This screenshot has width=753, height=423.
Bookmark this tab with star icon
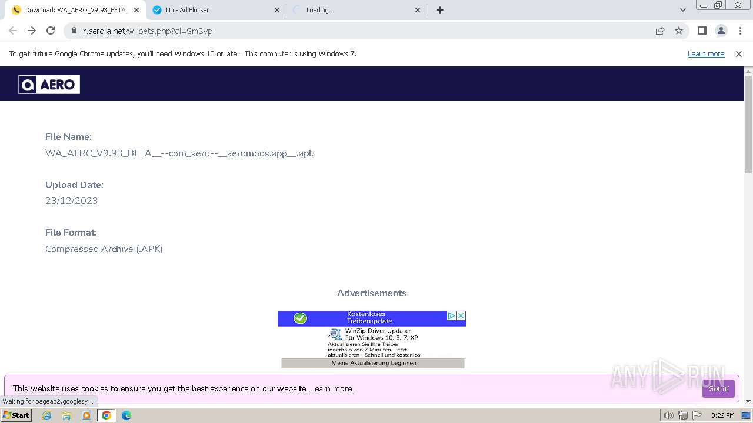click(679, 31)
